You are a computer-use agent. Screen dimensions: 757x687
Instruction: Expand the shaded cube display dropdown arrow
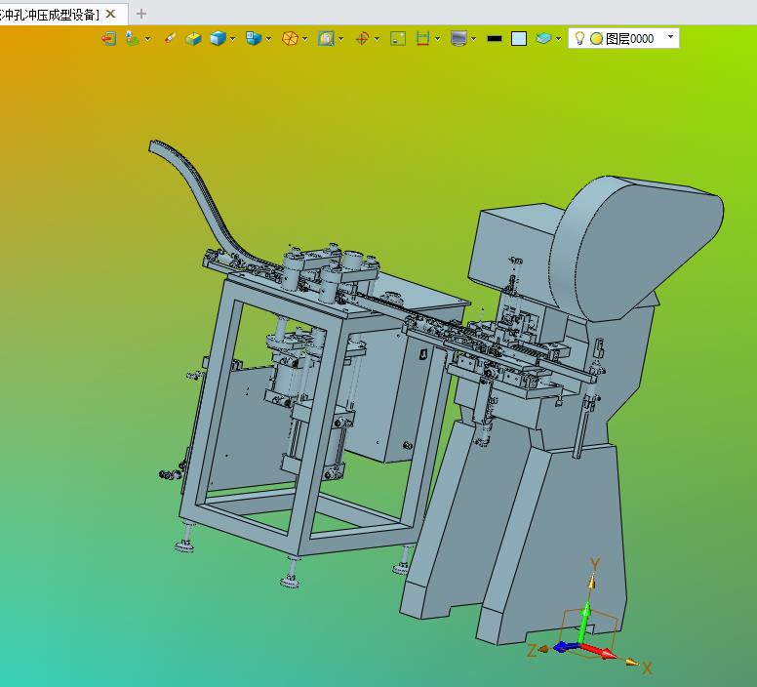coord(233,39)
